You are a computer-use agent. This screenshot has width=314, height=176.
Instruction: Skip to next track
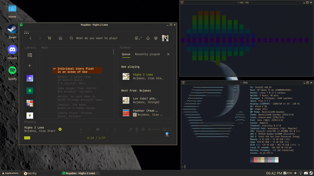tap(107, 129)
